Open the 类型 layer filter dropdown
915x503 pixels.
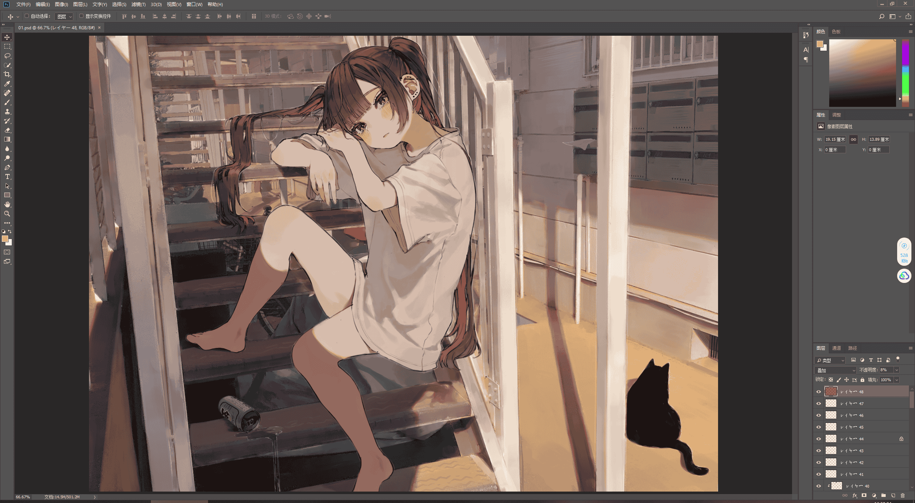pos(830,360)
